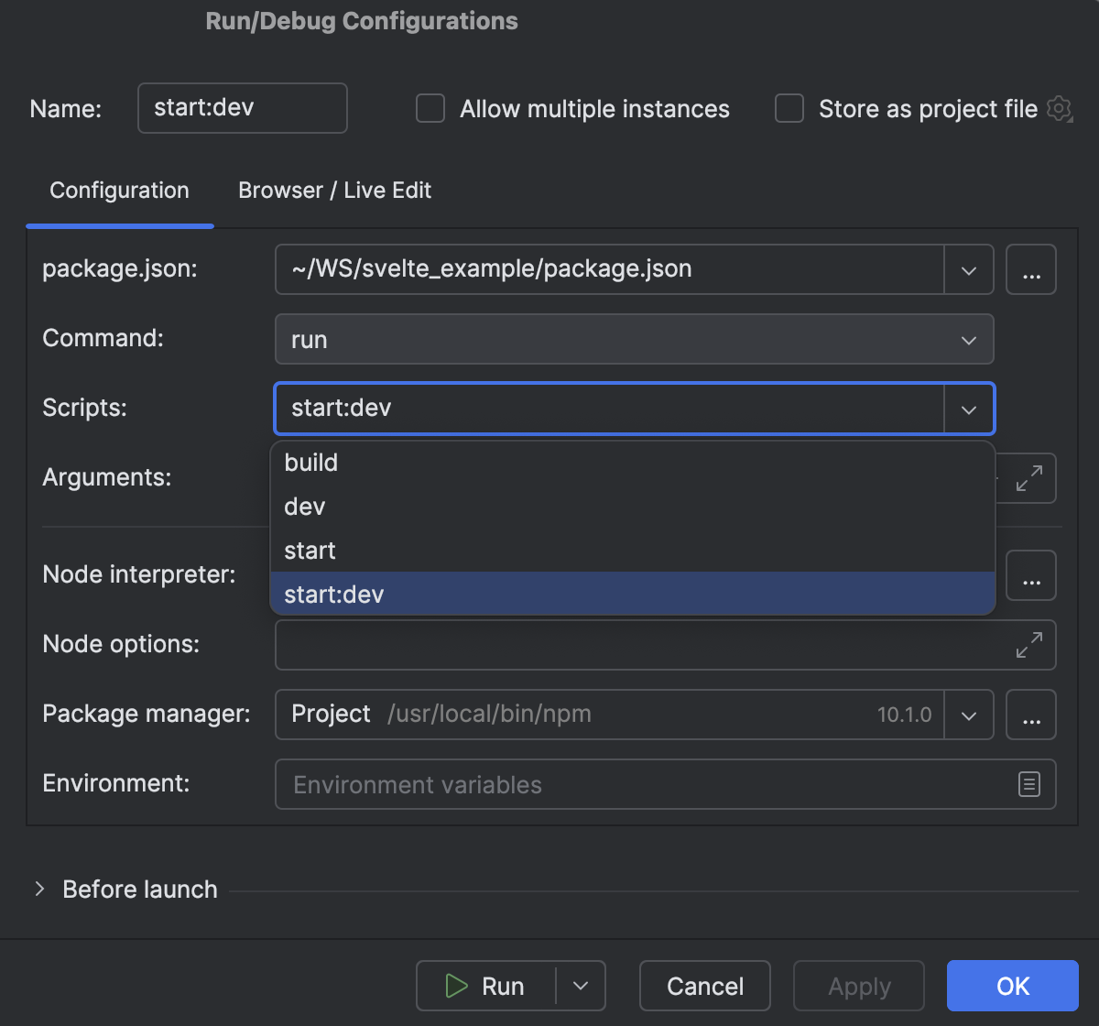The height and width of the screenshot is (1026, 1099).
Task: Open the package.json dropdown arrow
Action: 968,269
